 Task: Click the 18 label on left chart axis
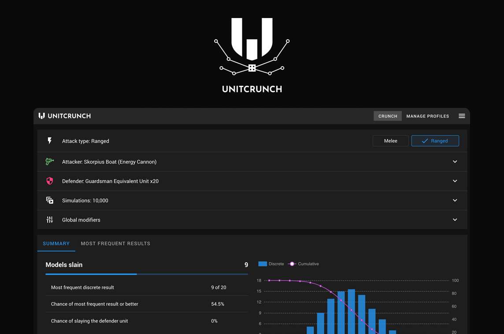click(x=259, y=280)
